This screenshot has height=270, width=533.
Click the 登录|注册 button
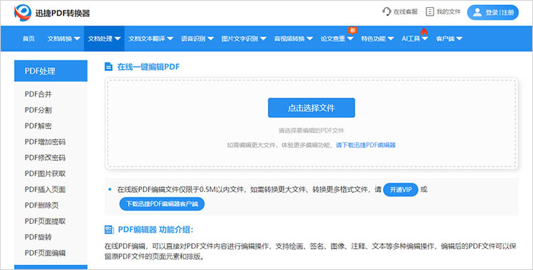492,13
